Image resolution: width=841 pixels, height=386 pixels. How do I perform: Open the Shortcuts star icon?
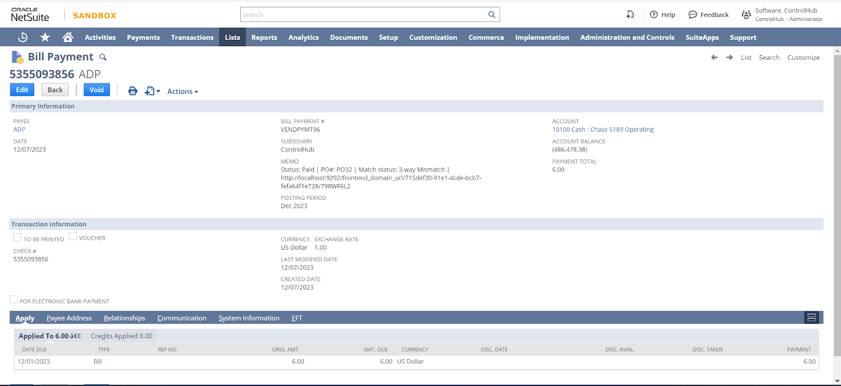45,37
